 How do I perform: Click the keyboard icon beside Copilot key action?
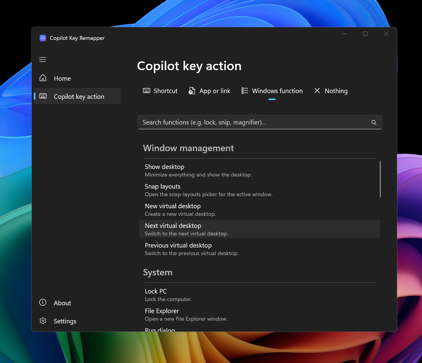click(43, 96)
